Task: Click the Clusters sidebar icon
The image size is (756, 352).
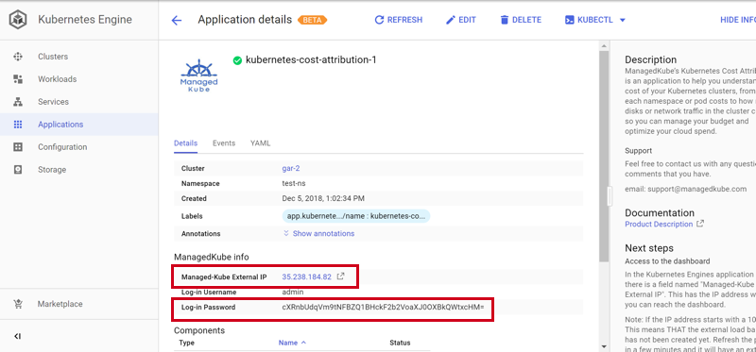Action: (18, 57)
